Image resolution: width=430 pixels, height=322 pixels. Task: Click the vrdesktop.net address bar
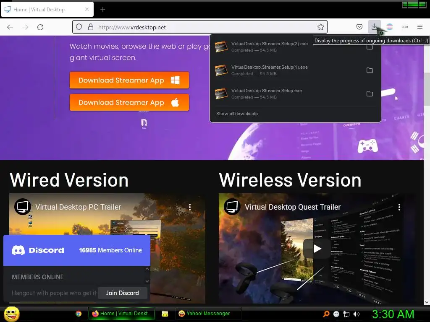(199, 27)
